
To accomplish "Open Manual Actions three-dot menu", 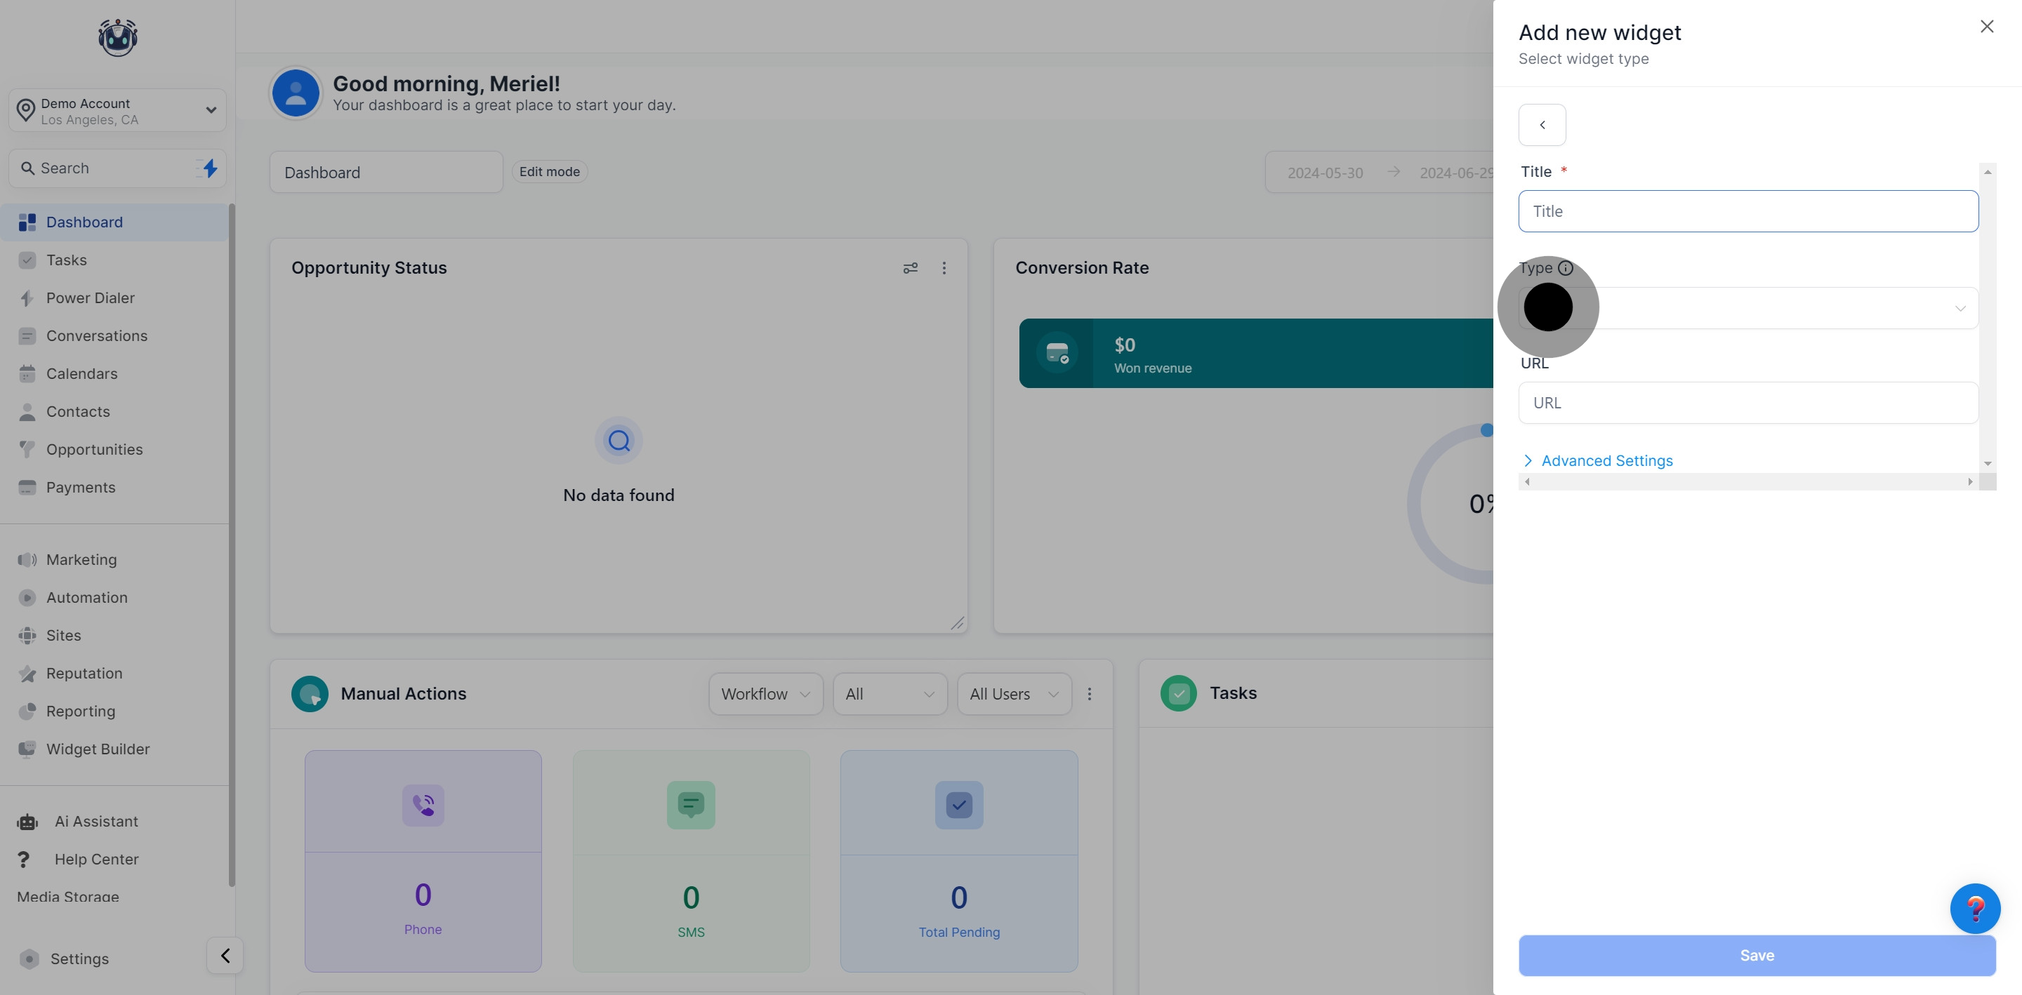I will tap(1089, 694).
